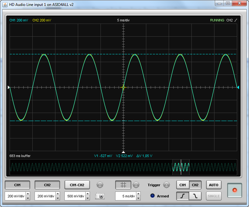The width and height of the screenshot is (249, 207).
Task: Click the AUTO trigger mode button
Action: pyautogui.click(x=214, y=185)
